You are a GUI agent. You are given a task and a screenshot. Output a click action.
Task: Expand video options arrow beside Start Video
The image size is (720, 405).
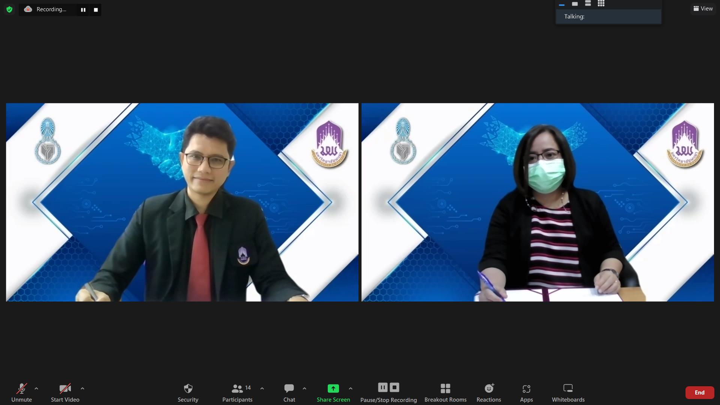[x=82, y=388]
